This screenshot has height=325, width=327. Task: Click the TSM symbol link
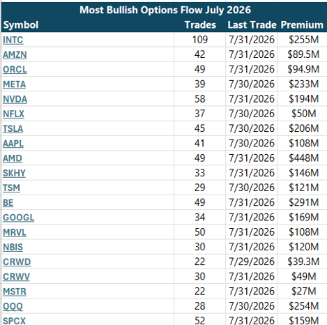coord(11,188)
